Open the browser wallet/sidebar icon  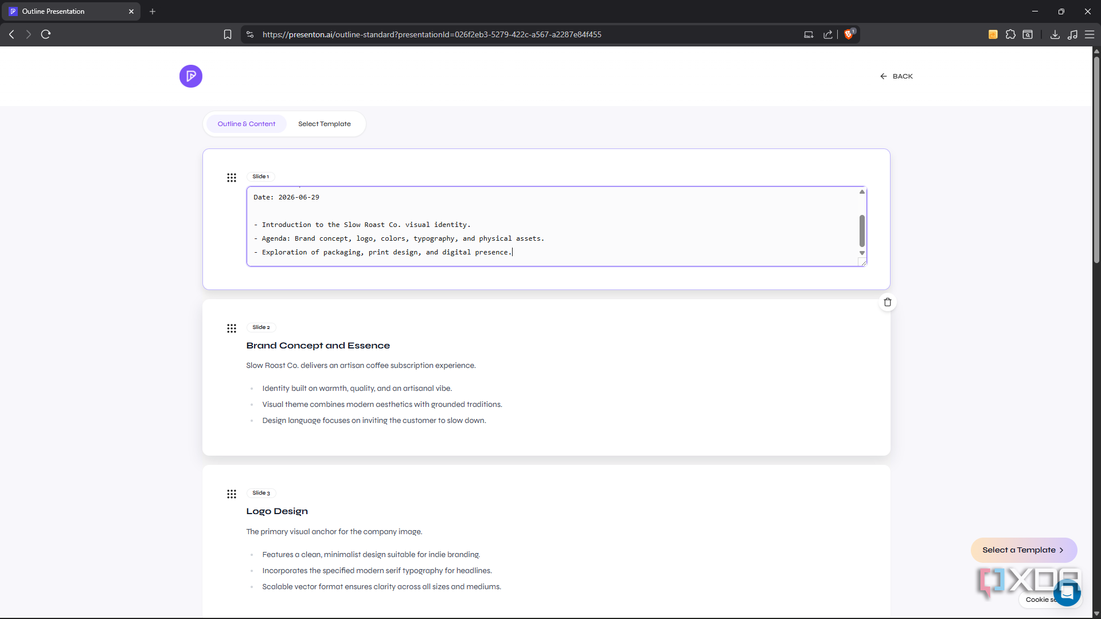pos(1028,34)
